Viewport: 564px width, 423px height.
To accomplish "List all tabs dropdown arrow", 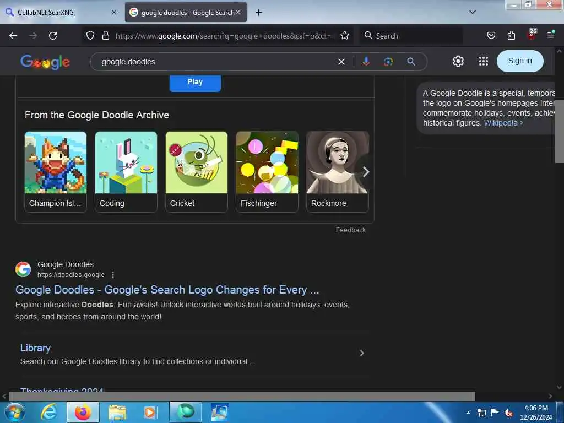I will [x=472, y=12].
